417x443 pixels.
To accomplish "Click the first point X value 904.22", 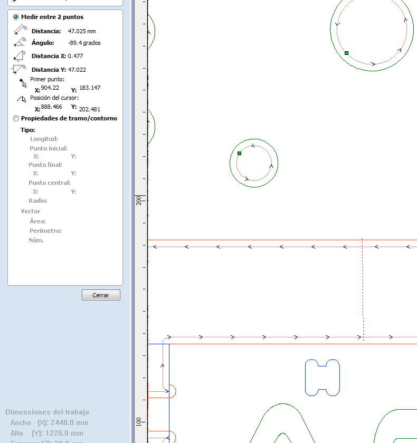I will tap(50, 88).
